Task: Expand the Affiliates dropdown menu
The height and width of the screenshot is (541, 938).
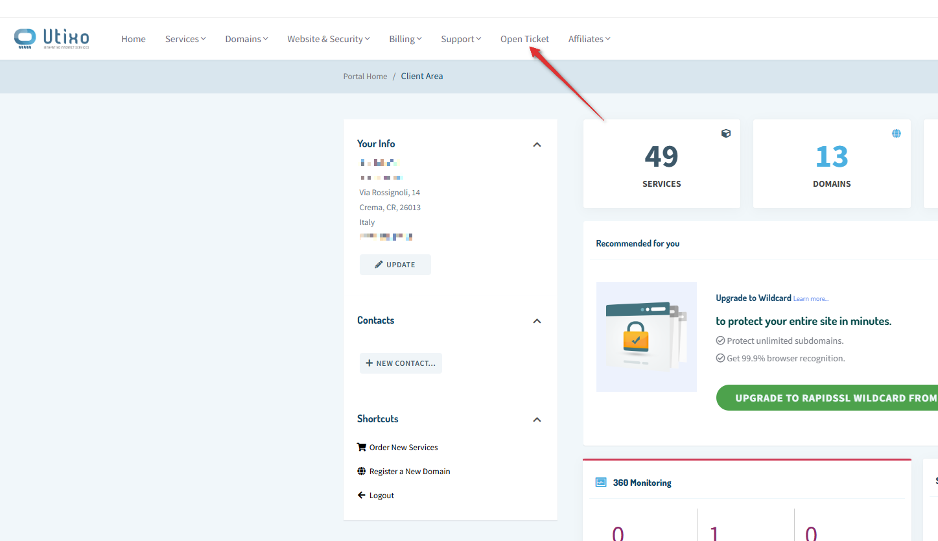Action: (589, 39)
